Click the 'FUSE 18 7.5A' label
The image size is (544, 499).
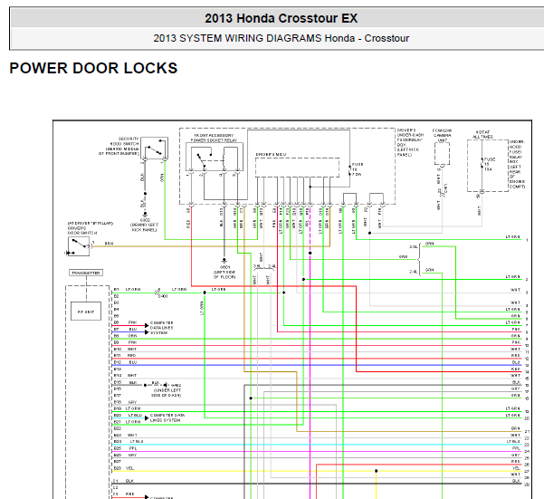pos(357,169)
